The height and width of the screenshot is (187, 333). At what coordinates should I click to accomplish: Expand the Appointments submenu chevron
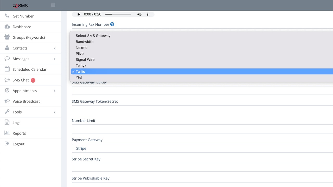coord(55,91)
